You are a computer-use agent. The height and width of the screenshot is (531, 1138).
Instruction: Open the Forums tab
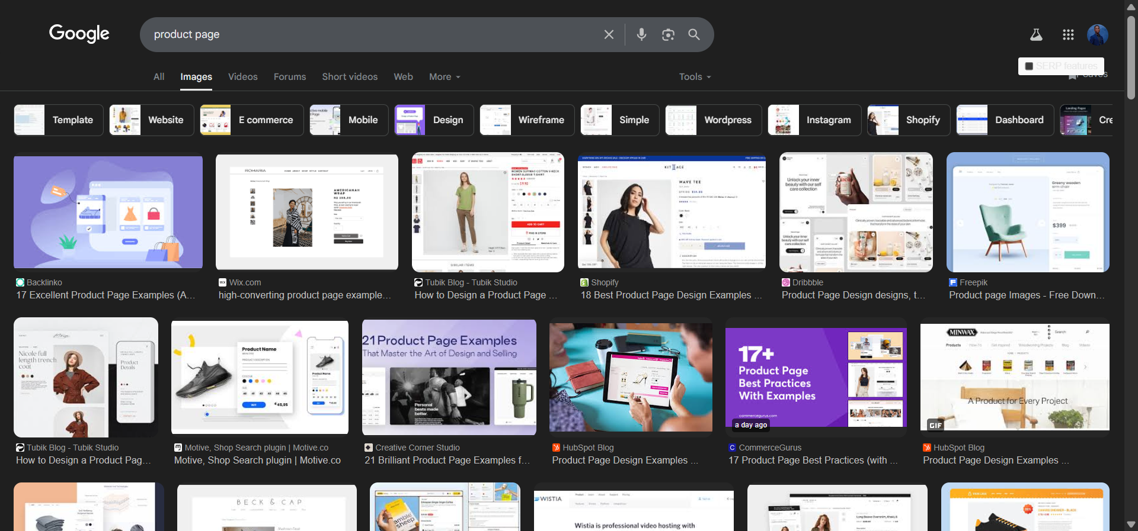[x=290, y=77]
